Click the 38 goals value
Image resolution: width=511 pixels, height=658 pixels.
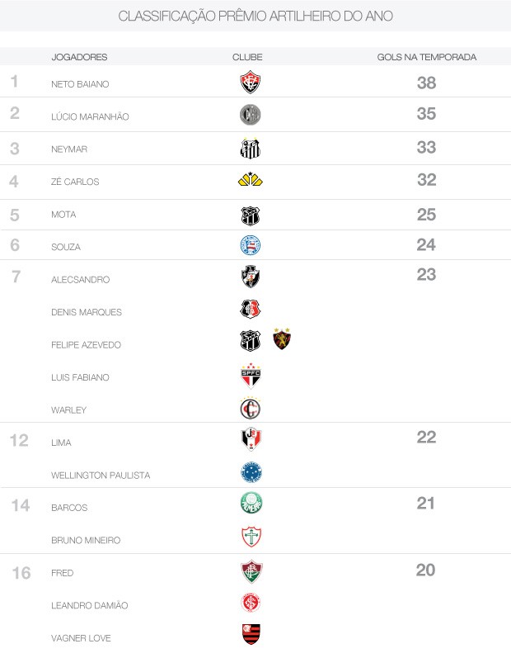pyautogui.click(x=426, y=83)
